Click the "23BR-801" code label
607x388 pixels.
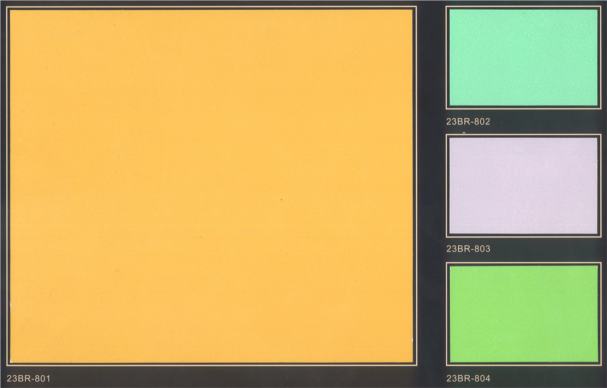coord(29,379)
